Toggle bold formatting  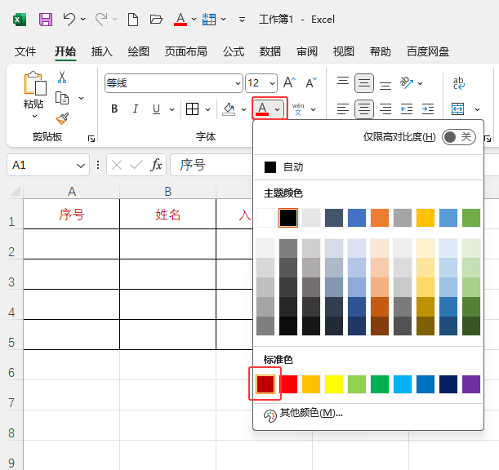(114, 109)
